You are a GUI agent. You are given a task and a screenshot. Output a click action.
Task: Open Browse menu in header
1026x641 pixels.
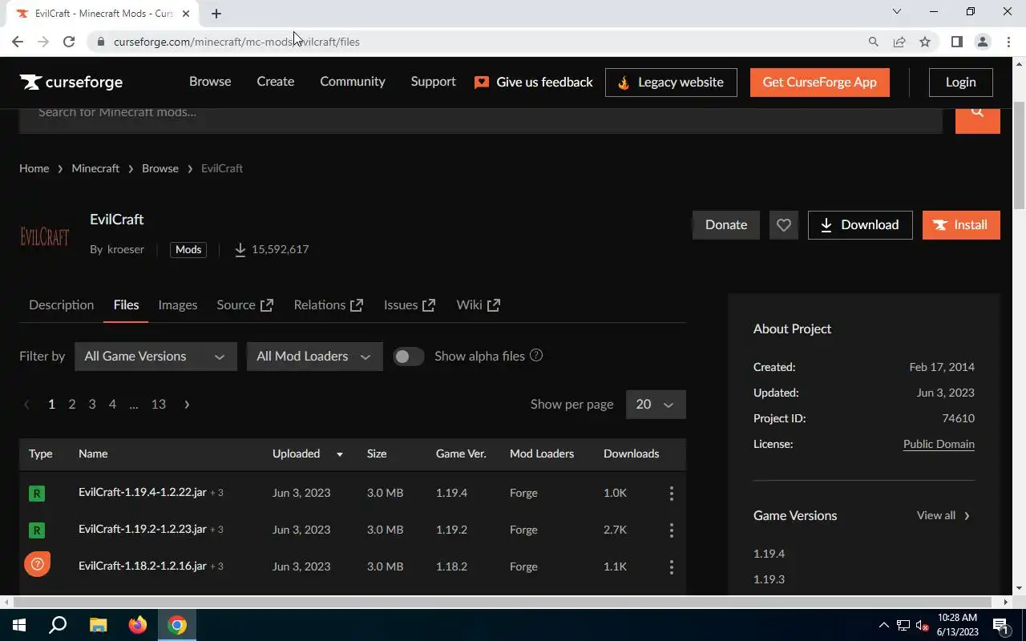click(x=210, y=82)
